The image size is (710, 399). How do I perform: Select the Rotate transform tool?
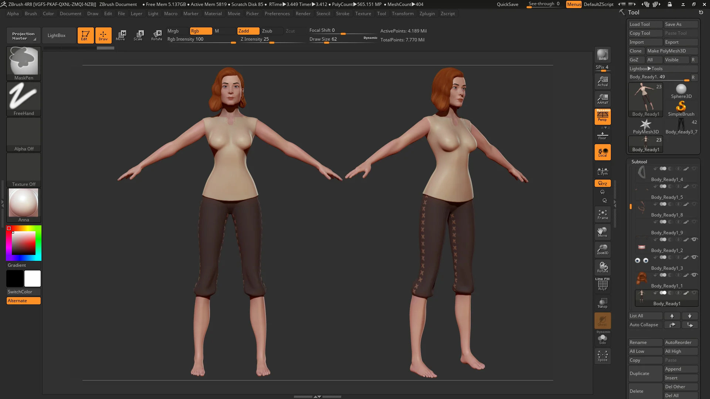pos(156,35)
